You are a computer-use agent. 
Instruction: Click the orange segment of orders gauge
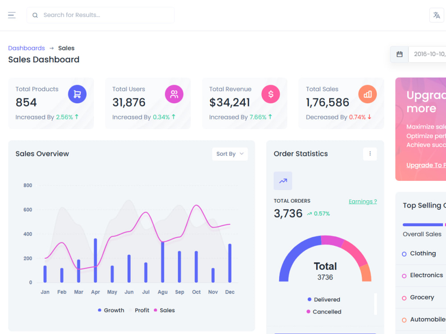(x=366, y=273)
